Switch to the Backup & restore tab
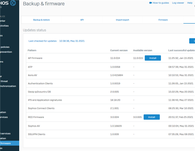Viewport: 195px width, 151px height. [x=41, y=20]
